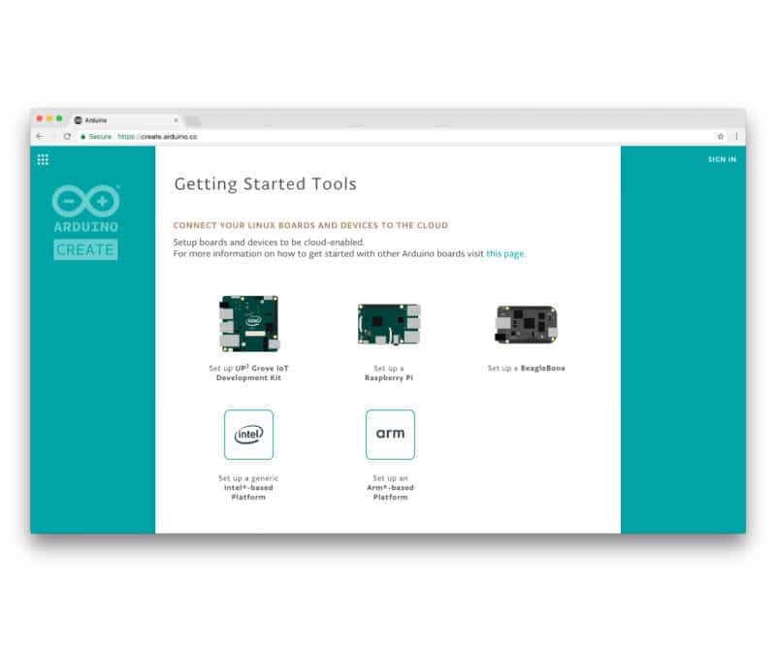Reload the page with the refresh icon
The height and width of the screenshot is (651, 776).
pos(67,137)
